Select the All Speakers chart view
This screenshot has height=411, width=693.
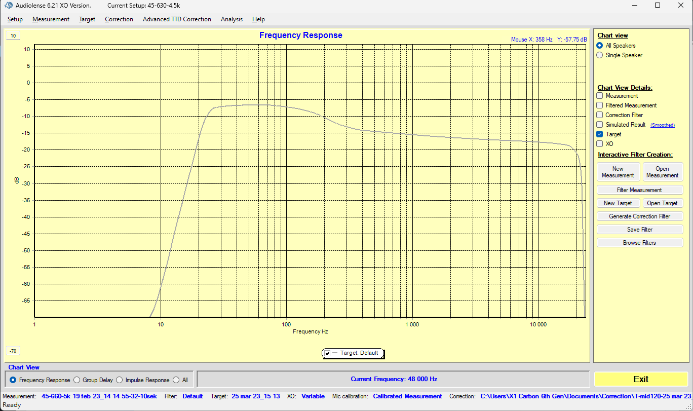600,46
